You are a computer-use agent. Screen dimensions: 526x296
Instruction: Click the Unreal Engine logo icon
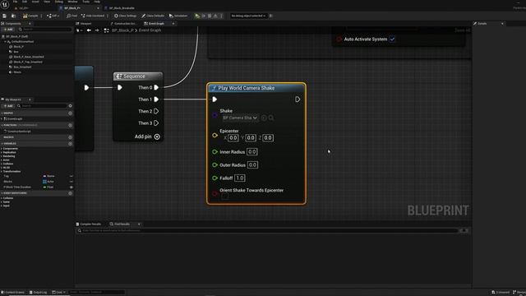tap(5, 5)
